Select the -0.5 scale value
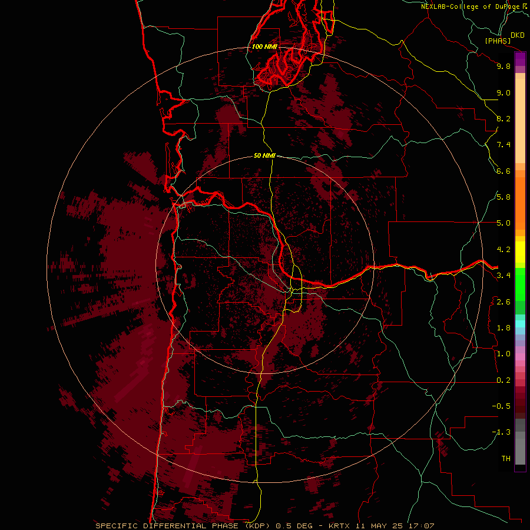The height and width of the screenshot is (530, 530). pos(501,406)
